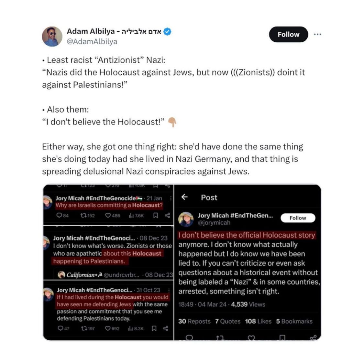Click the back arrow next to Post
The image size is (364, 362).
(184, 197)
